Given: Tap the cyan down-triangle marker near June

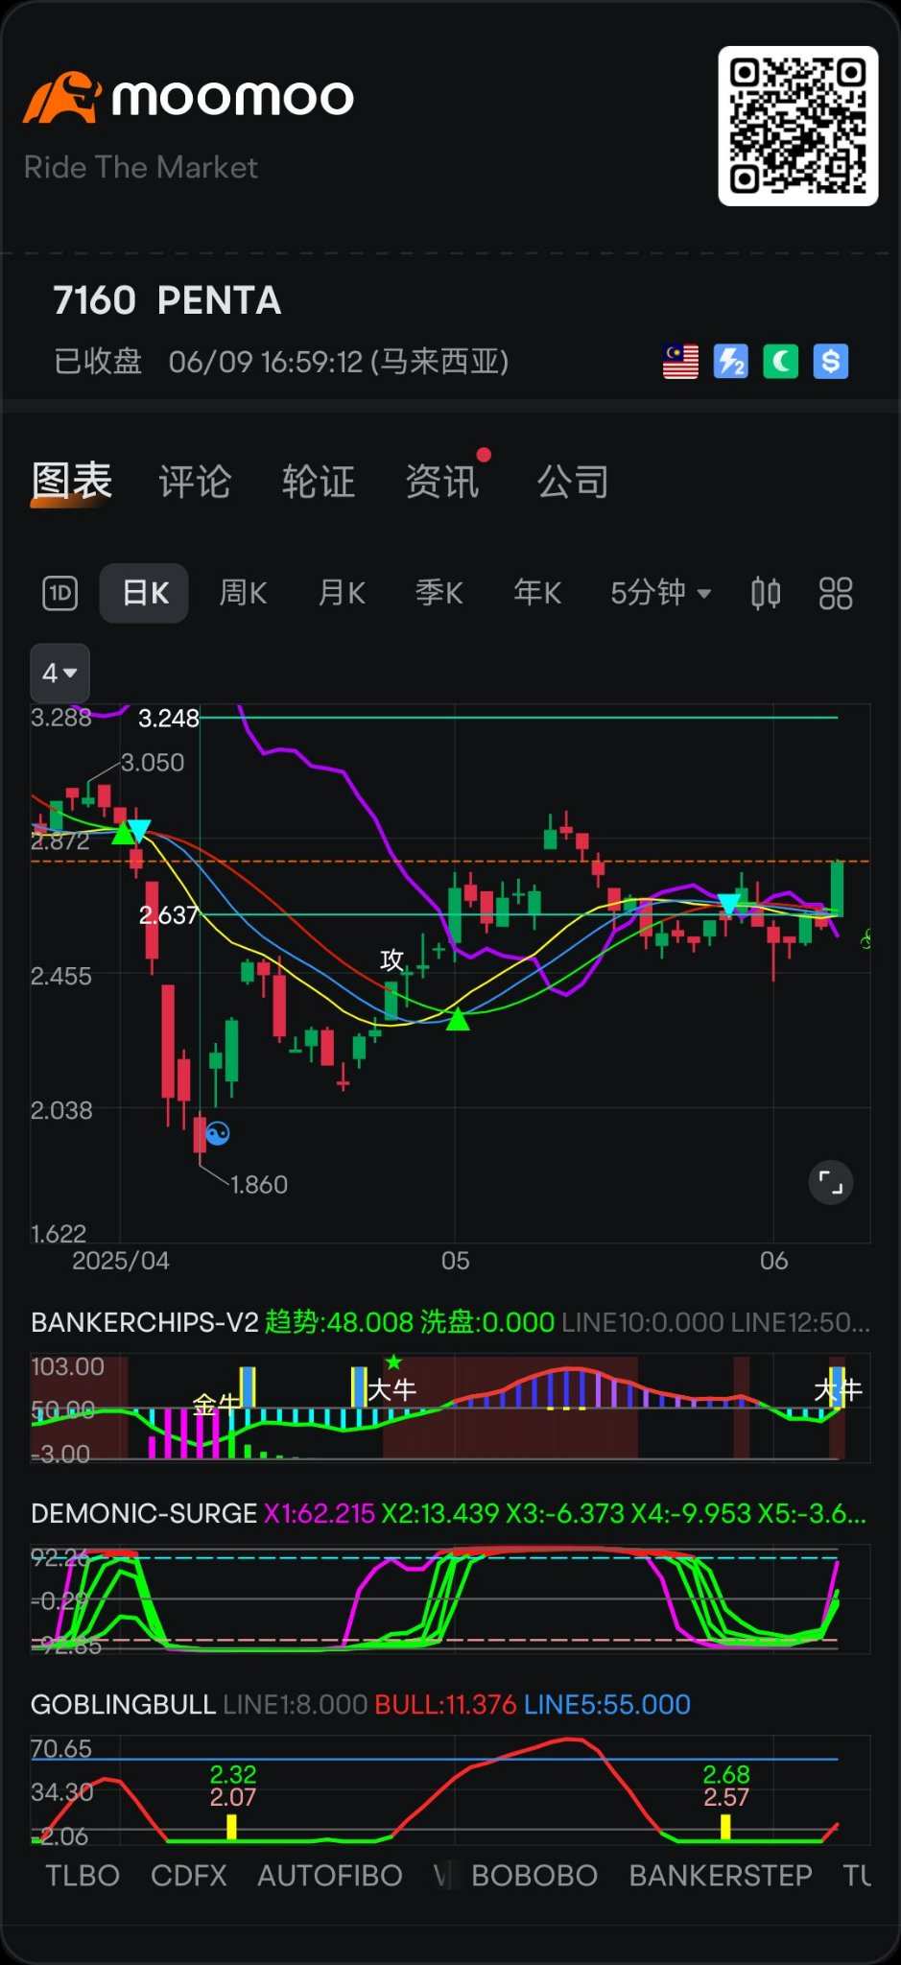Looking at the screenshot, I should (729, 903).
